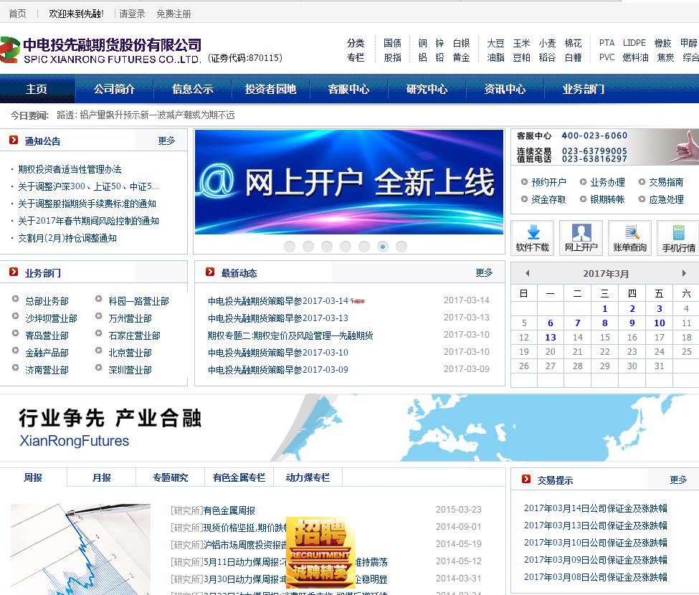Viewport: 699px width, 595px height.
Task: Switch to the 周报 tab
Action: pos(33,477)
